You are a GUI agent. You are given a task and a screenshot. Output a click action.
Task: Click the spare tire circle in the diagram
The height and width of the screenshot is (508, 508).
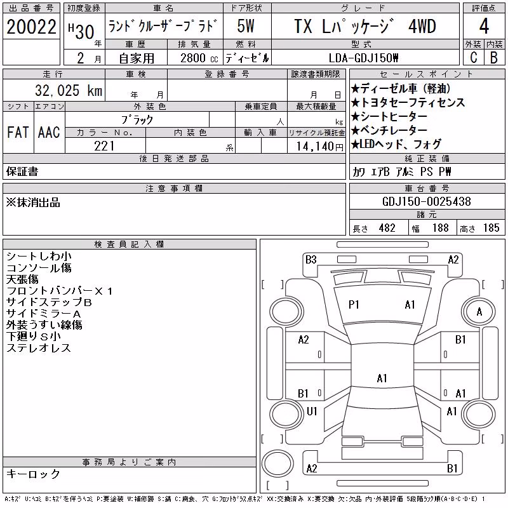tap(277, 464)
